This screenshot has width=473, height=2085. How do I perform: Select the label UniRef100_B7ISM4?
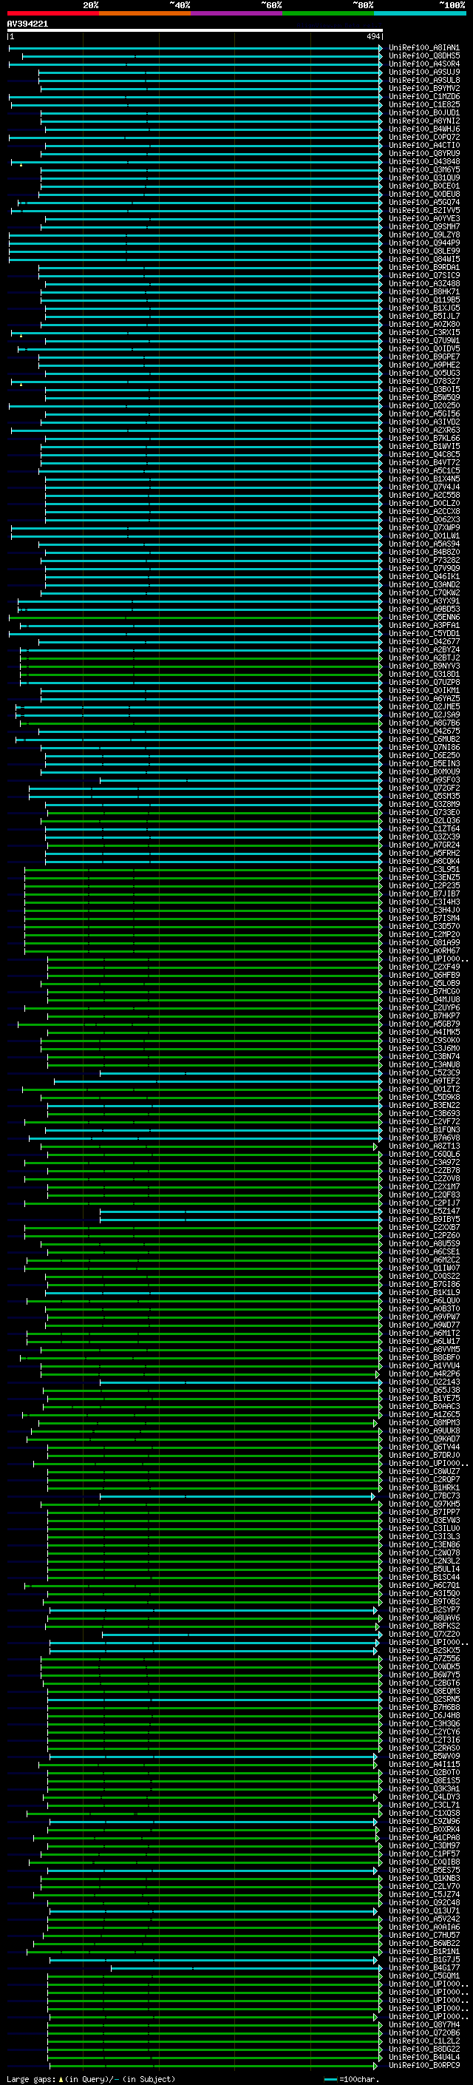[x=423, y=918]
